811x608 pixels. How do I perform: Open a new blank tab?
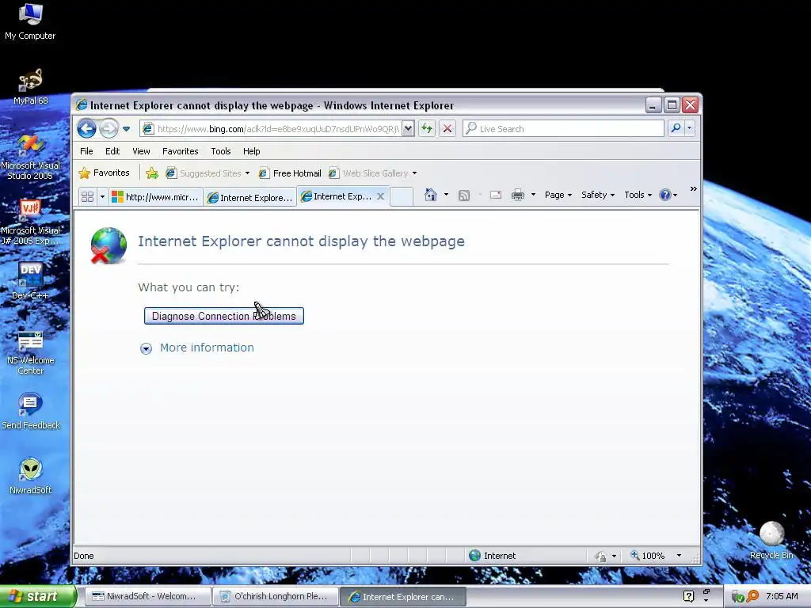pyautogui.click(x=402, y=197)
